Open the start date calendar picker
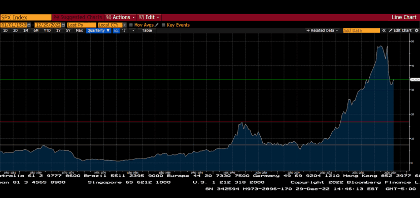Screen dimensions: 420x198 click(x=29, y=25)
